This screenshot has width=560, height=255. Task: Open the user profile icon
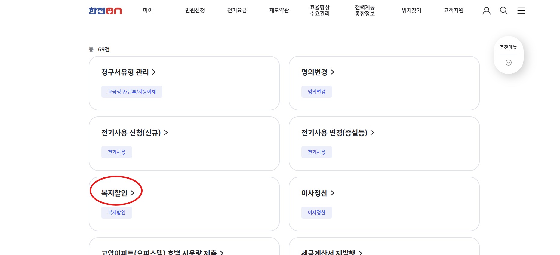[x=486, y=11]
